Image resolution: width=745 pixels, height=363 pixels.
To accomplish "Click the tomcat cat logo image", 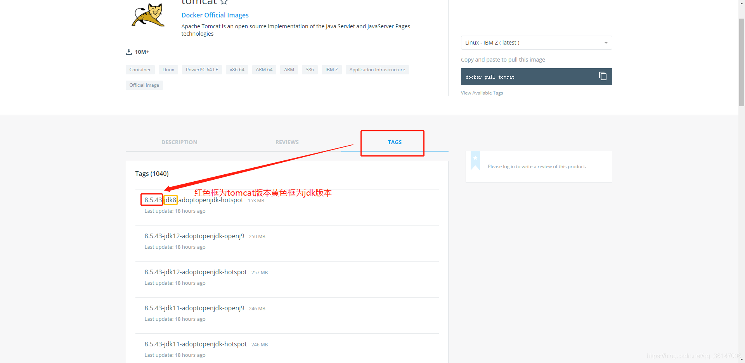I will pos(148,15).
